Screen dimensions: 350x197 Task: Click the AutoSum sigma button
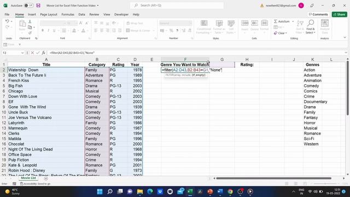coord(282,21)
